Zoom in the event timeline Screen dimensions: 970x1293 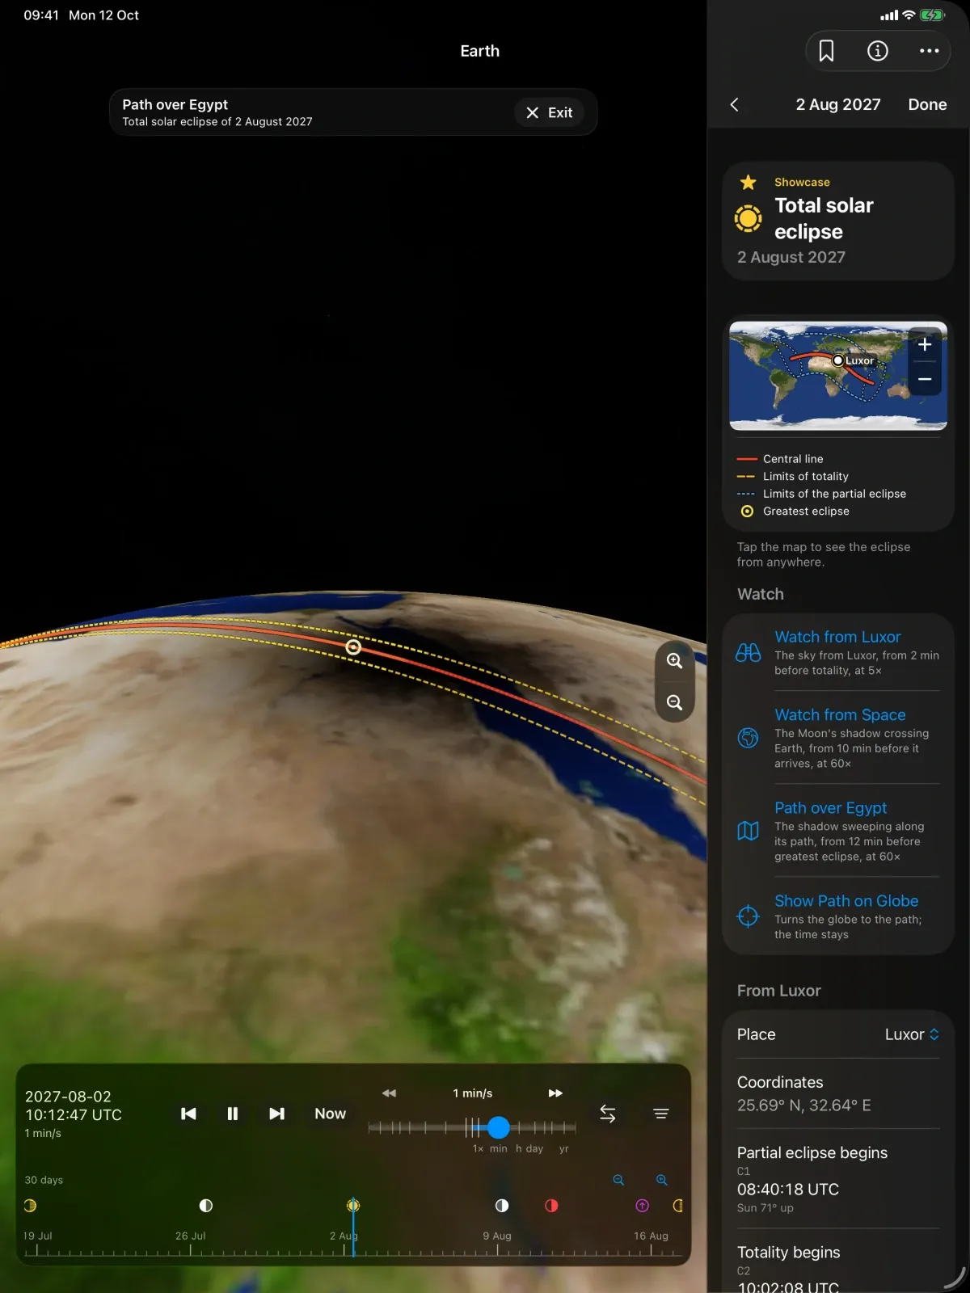click(x=662, y=1180)
